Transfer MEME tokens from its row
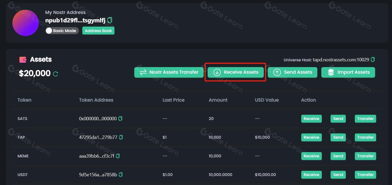 point(365,156)
